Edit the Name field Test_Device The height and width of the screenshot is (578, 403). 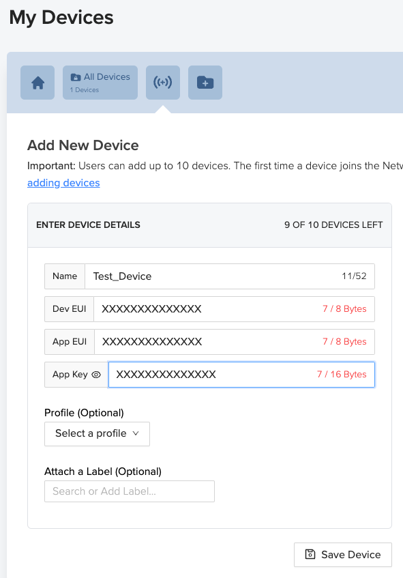point(230,276)
